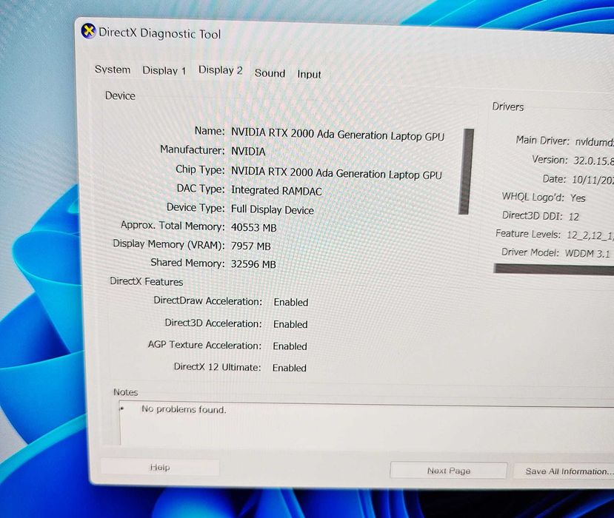Click the 32596 MB shared memory value
This screenshot has height=518, width=614.
tap(253, 264)
